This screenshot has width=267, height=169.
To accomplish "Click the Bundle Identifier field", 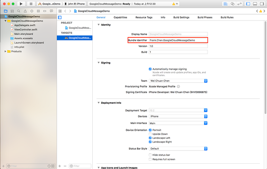I will [x=178, y=40].
